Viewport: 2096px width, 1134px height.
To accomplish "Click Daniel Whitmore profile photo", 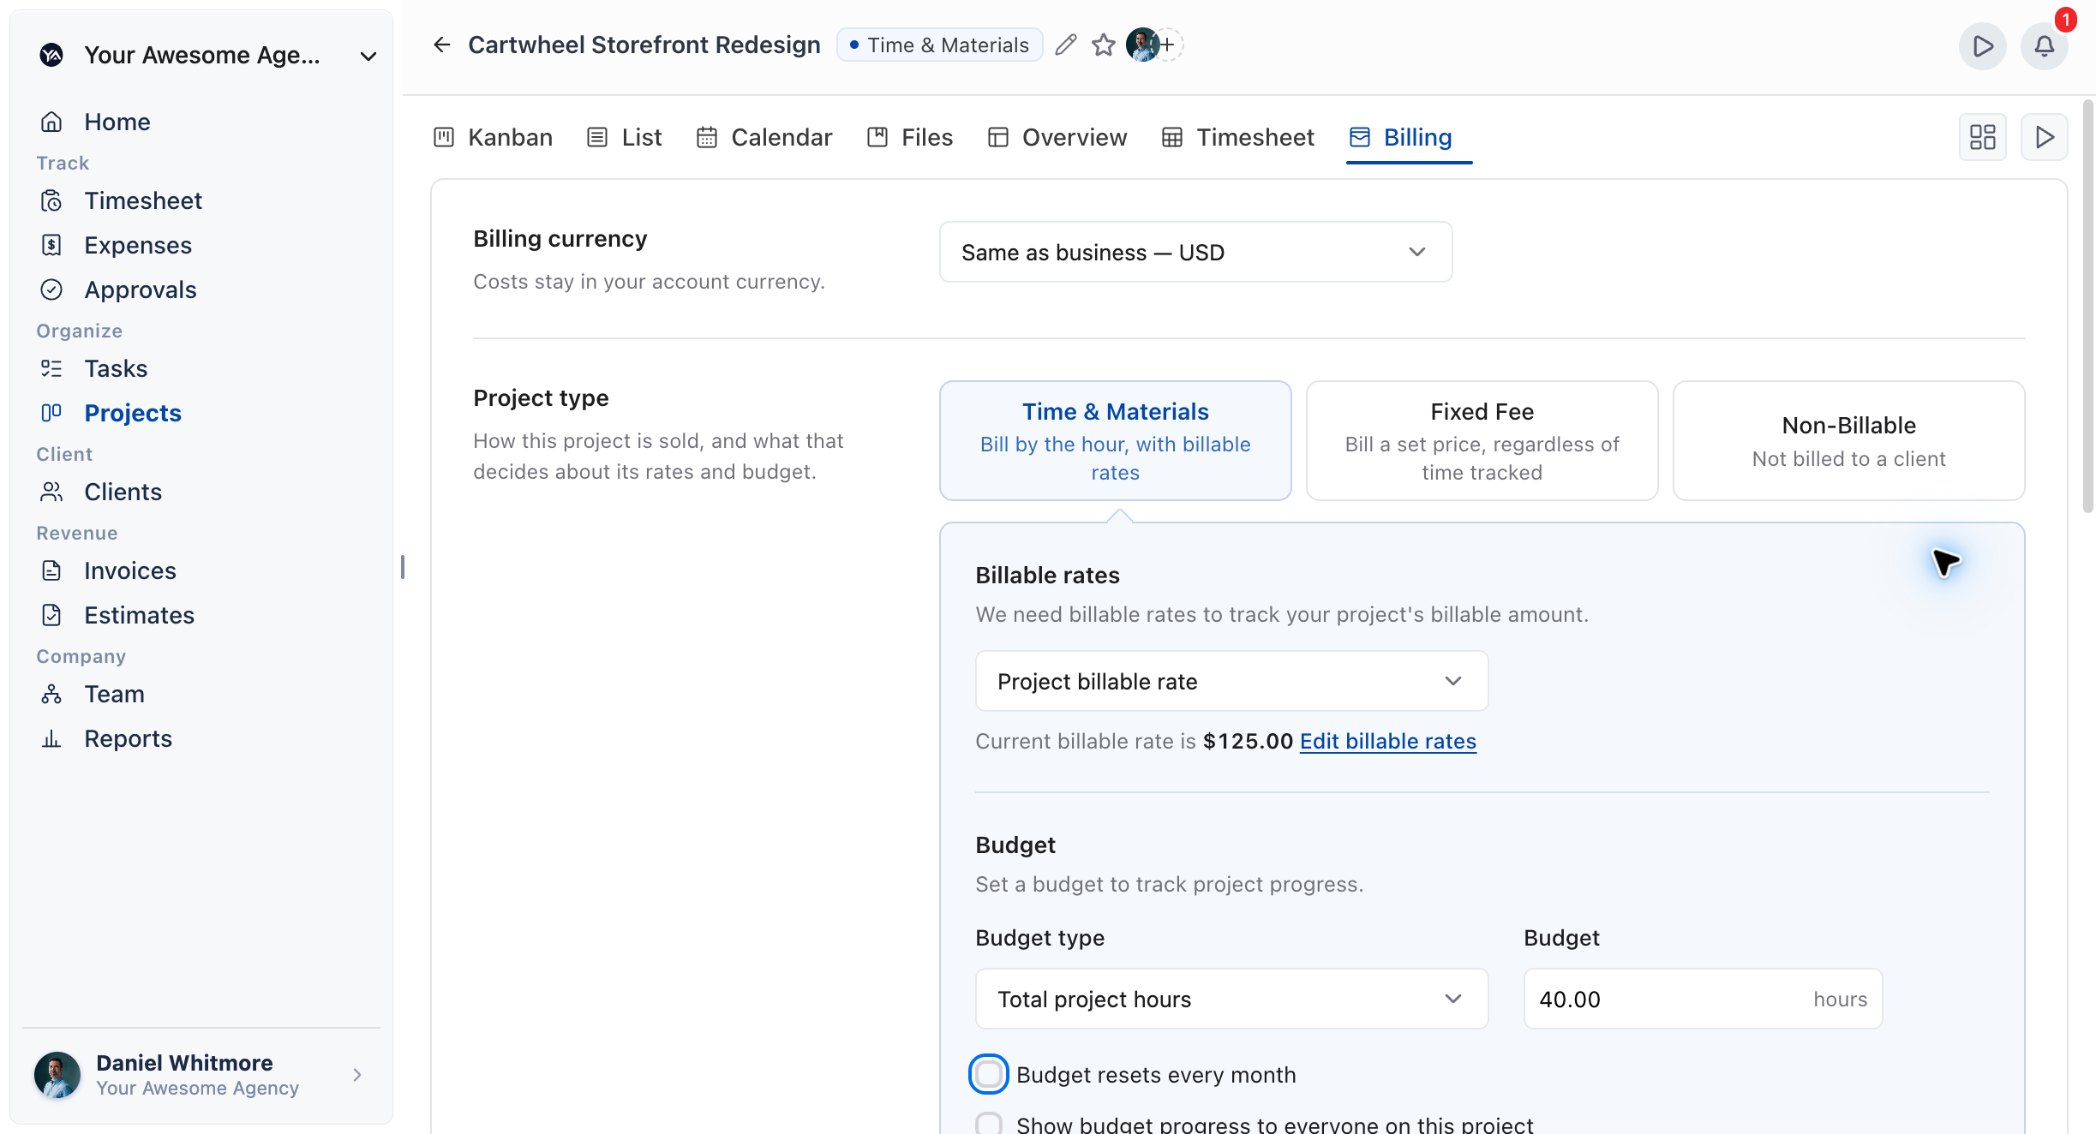I will point(57,1075).
